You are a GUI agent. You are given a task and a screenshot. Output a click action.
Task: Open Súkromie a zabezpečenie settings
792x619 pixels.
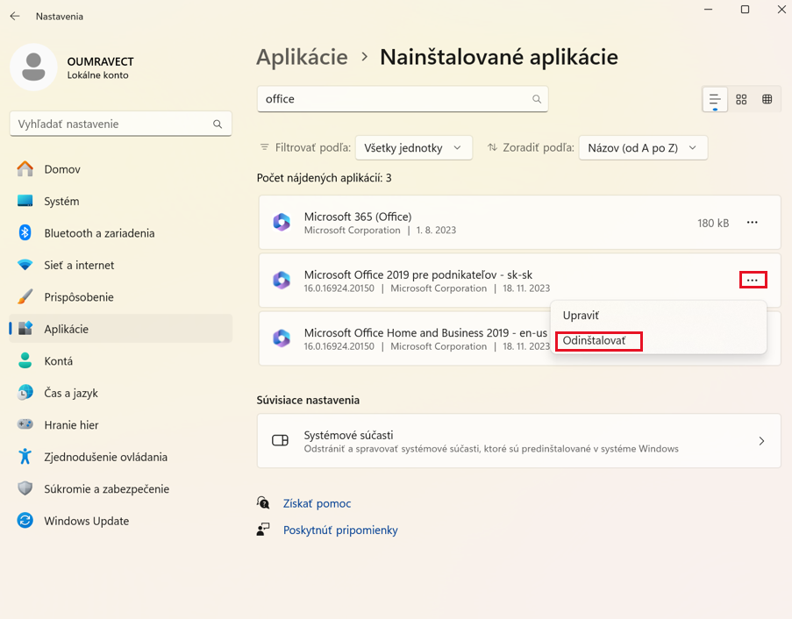[x=121, y=488]
